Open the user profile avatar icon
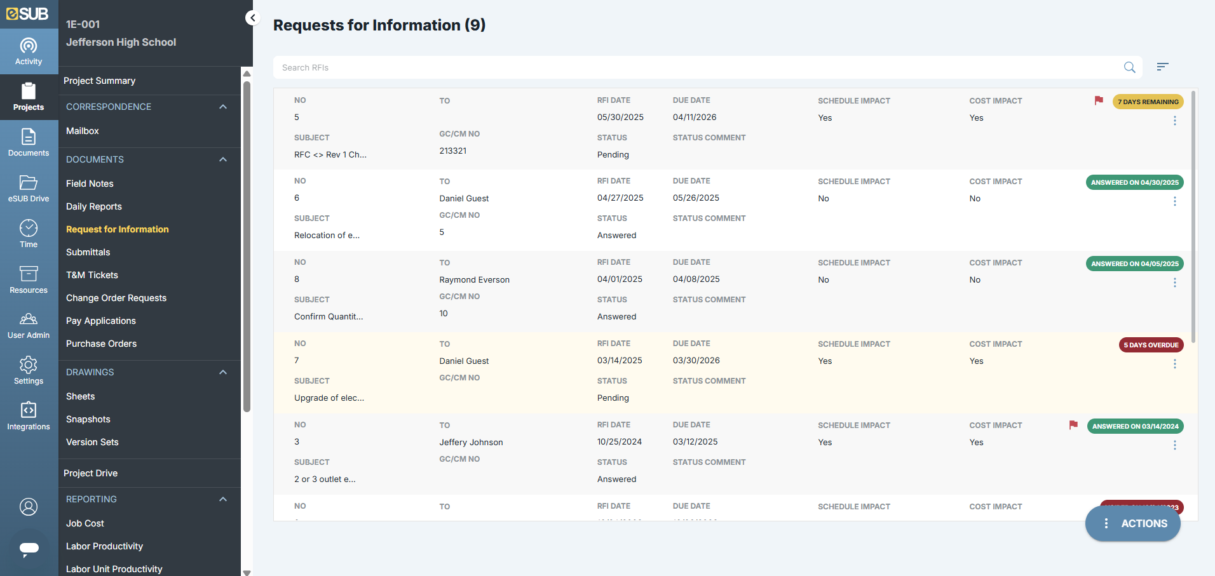The height and width of the screenshot is (576, 1215). [29, 507]
